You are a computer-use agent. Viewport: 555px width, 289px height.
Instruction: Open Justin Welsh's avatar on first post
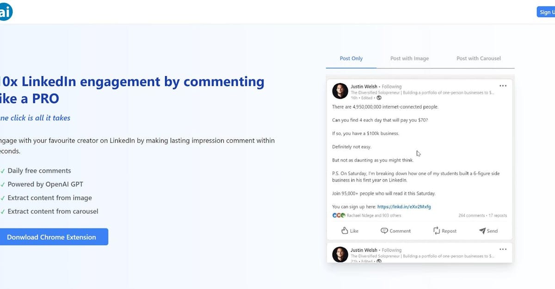[x=340, y=91]
